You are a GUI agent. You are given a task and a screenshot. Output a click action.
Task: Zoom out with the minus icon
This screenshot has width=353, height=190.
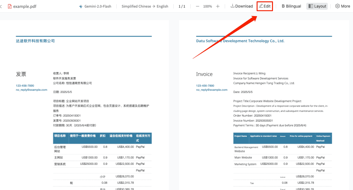pyautogui.click(x=198, y=6)
